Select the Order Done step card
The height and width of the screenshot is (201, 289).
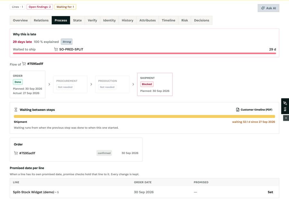(x=28, y=84)
